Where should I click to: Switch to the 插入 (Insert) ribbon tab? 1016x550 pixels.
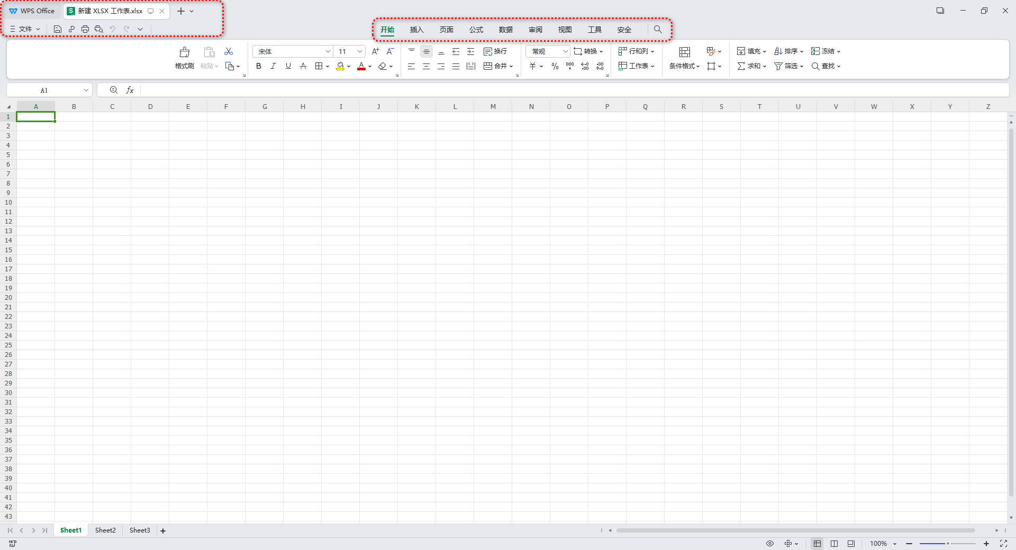416,30
